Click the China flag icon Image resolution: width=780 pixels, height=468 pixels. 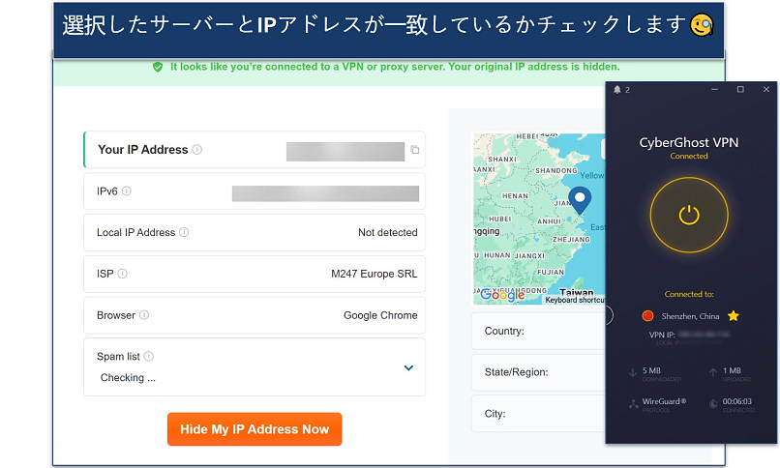tap(647, 316)
